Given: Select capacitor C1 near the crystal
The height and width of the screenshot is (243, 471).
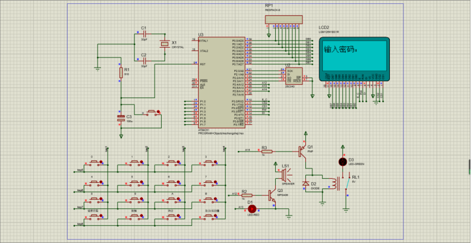Looking at the screenshot, I should [x=144, y=34].
